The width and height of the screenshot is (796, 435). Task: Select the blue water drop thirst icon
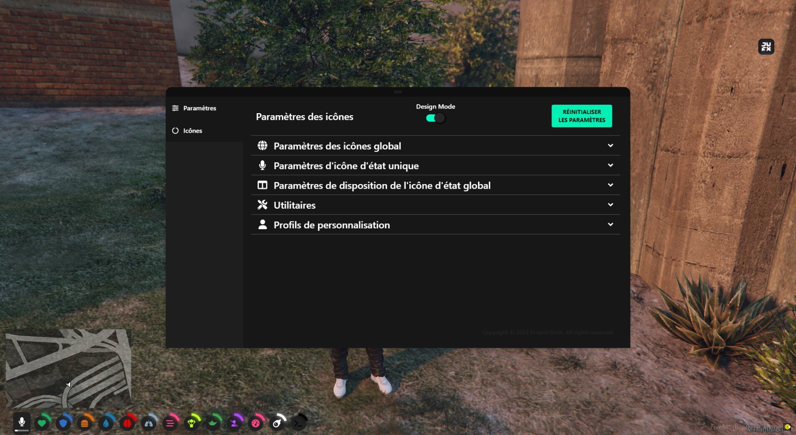pyautogui.click(x=106, y=423)
